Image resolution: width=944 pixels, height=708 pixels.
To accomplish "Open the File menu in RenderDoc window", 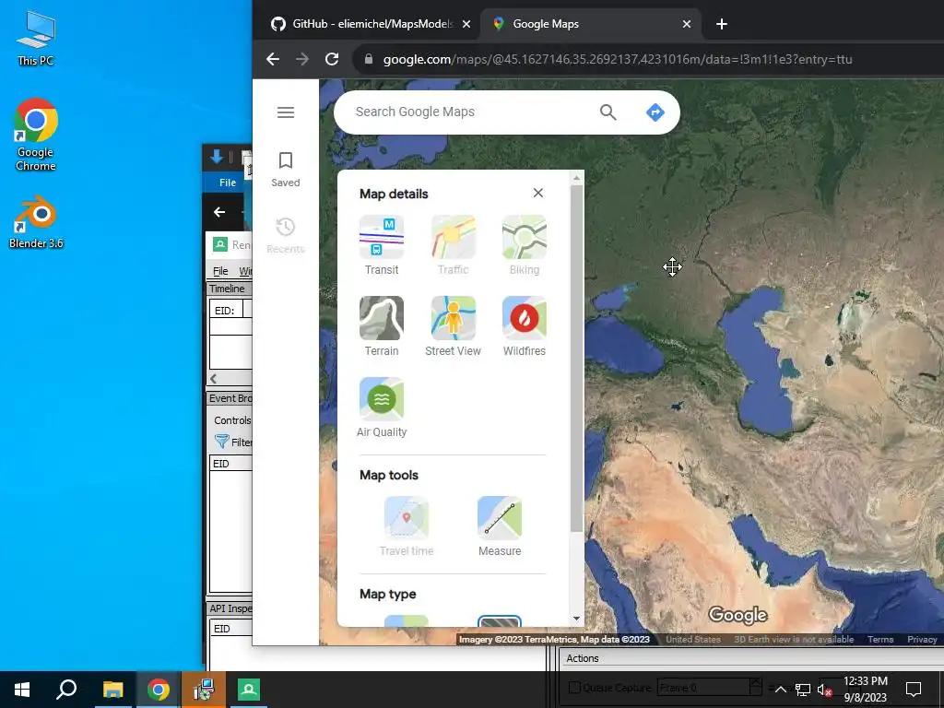I will click(220, 271).
